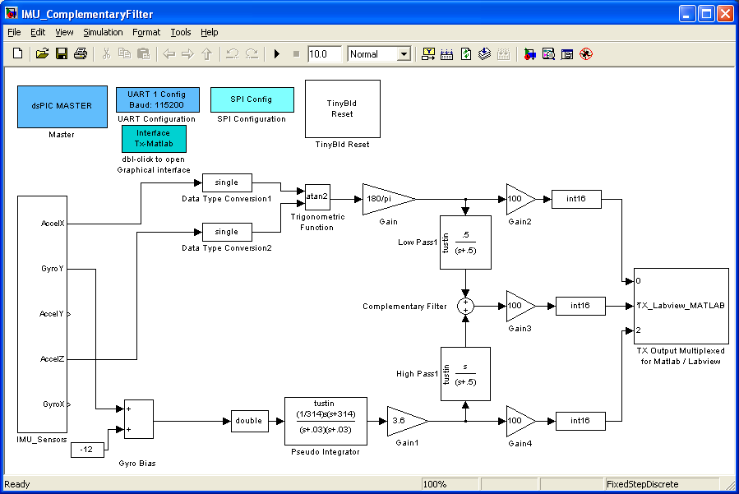Viewport: 739px width, 494px height.
Task: Start simulation with the play button
Action: tap(277, 53)
